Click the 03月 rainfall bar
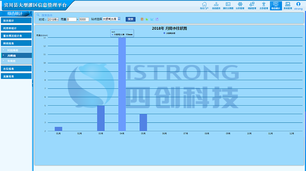 point(101,118)
